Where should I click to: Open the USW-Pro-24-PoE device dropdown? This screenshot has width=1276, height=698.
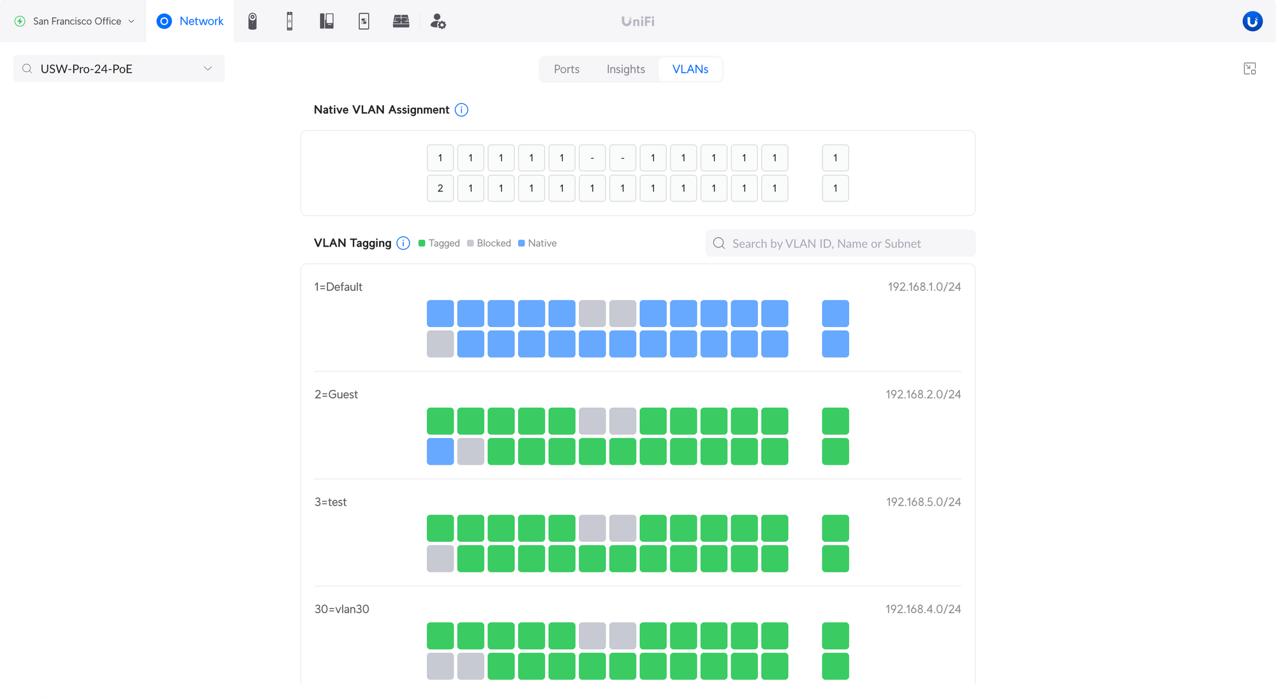119,69
